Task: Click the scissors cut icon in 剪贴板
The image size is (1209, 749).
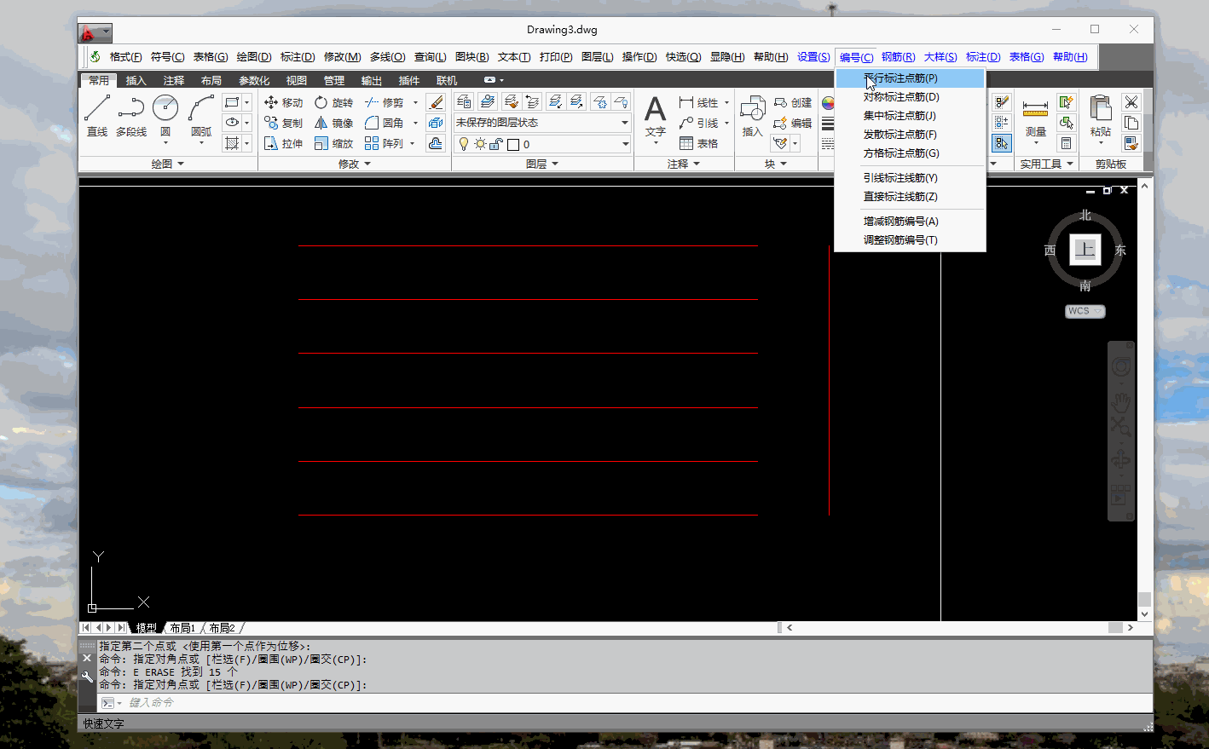Action: coord(1131,102)
